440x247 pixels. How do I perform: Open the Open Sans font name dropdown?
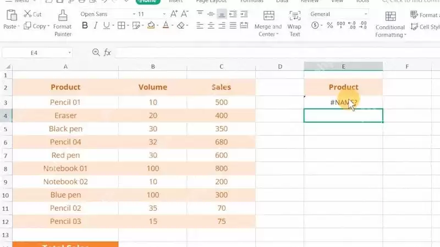pos(134,14)
